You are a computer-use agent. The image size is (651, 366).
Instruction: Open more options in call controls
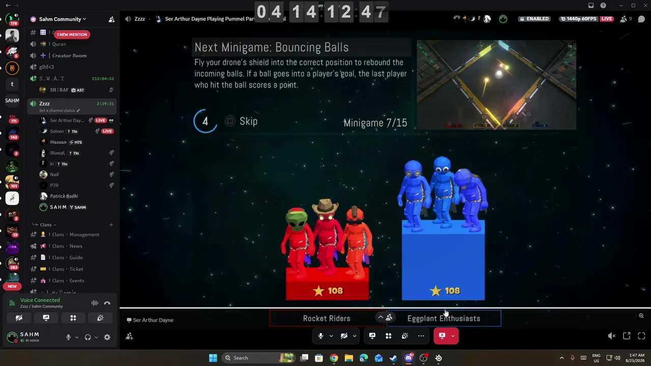(x=421, y=335)
